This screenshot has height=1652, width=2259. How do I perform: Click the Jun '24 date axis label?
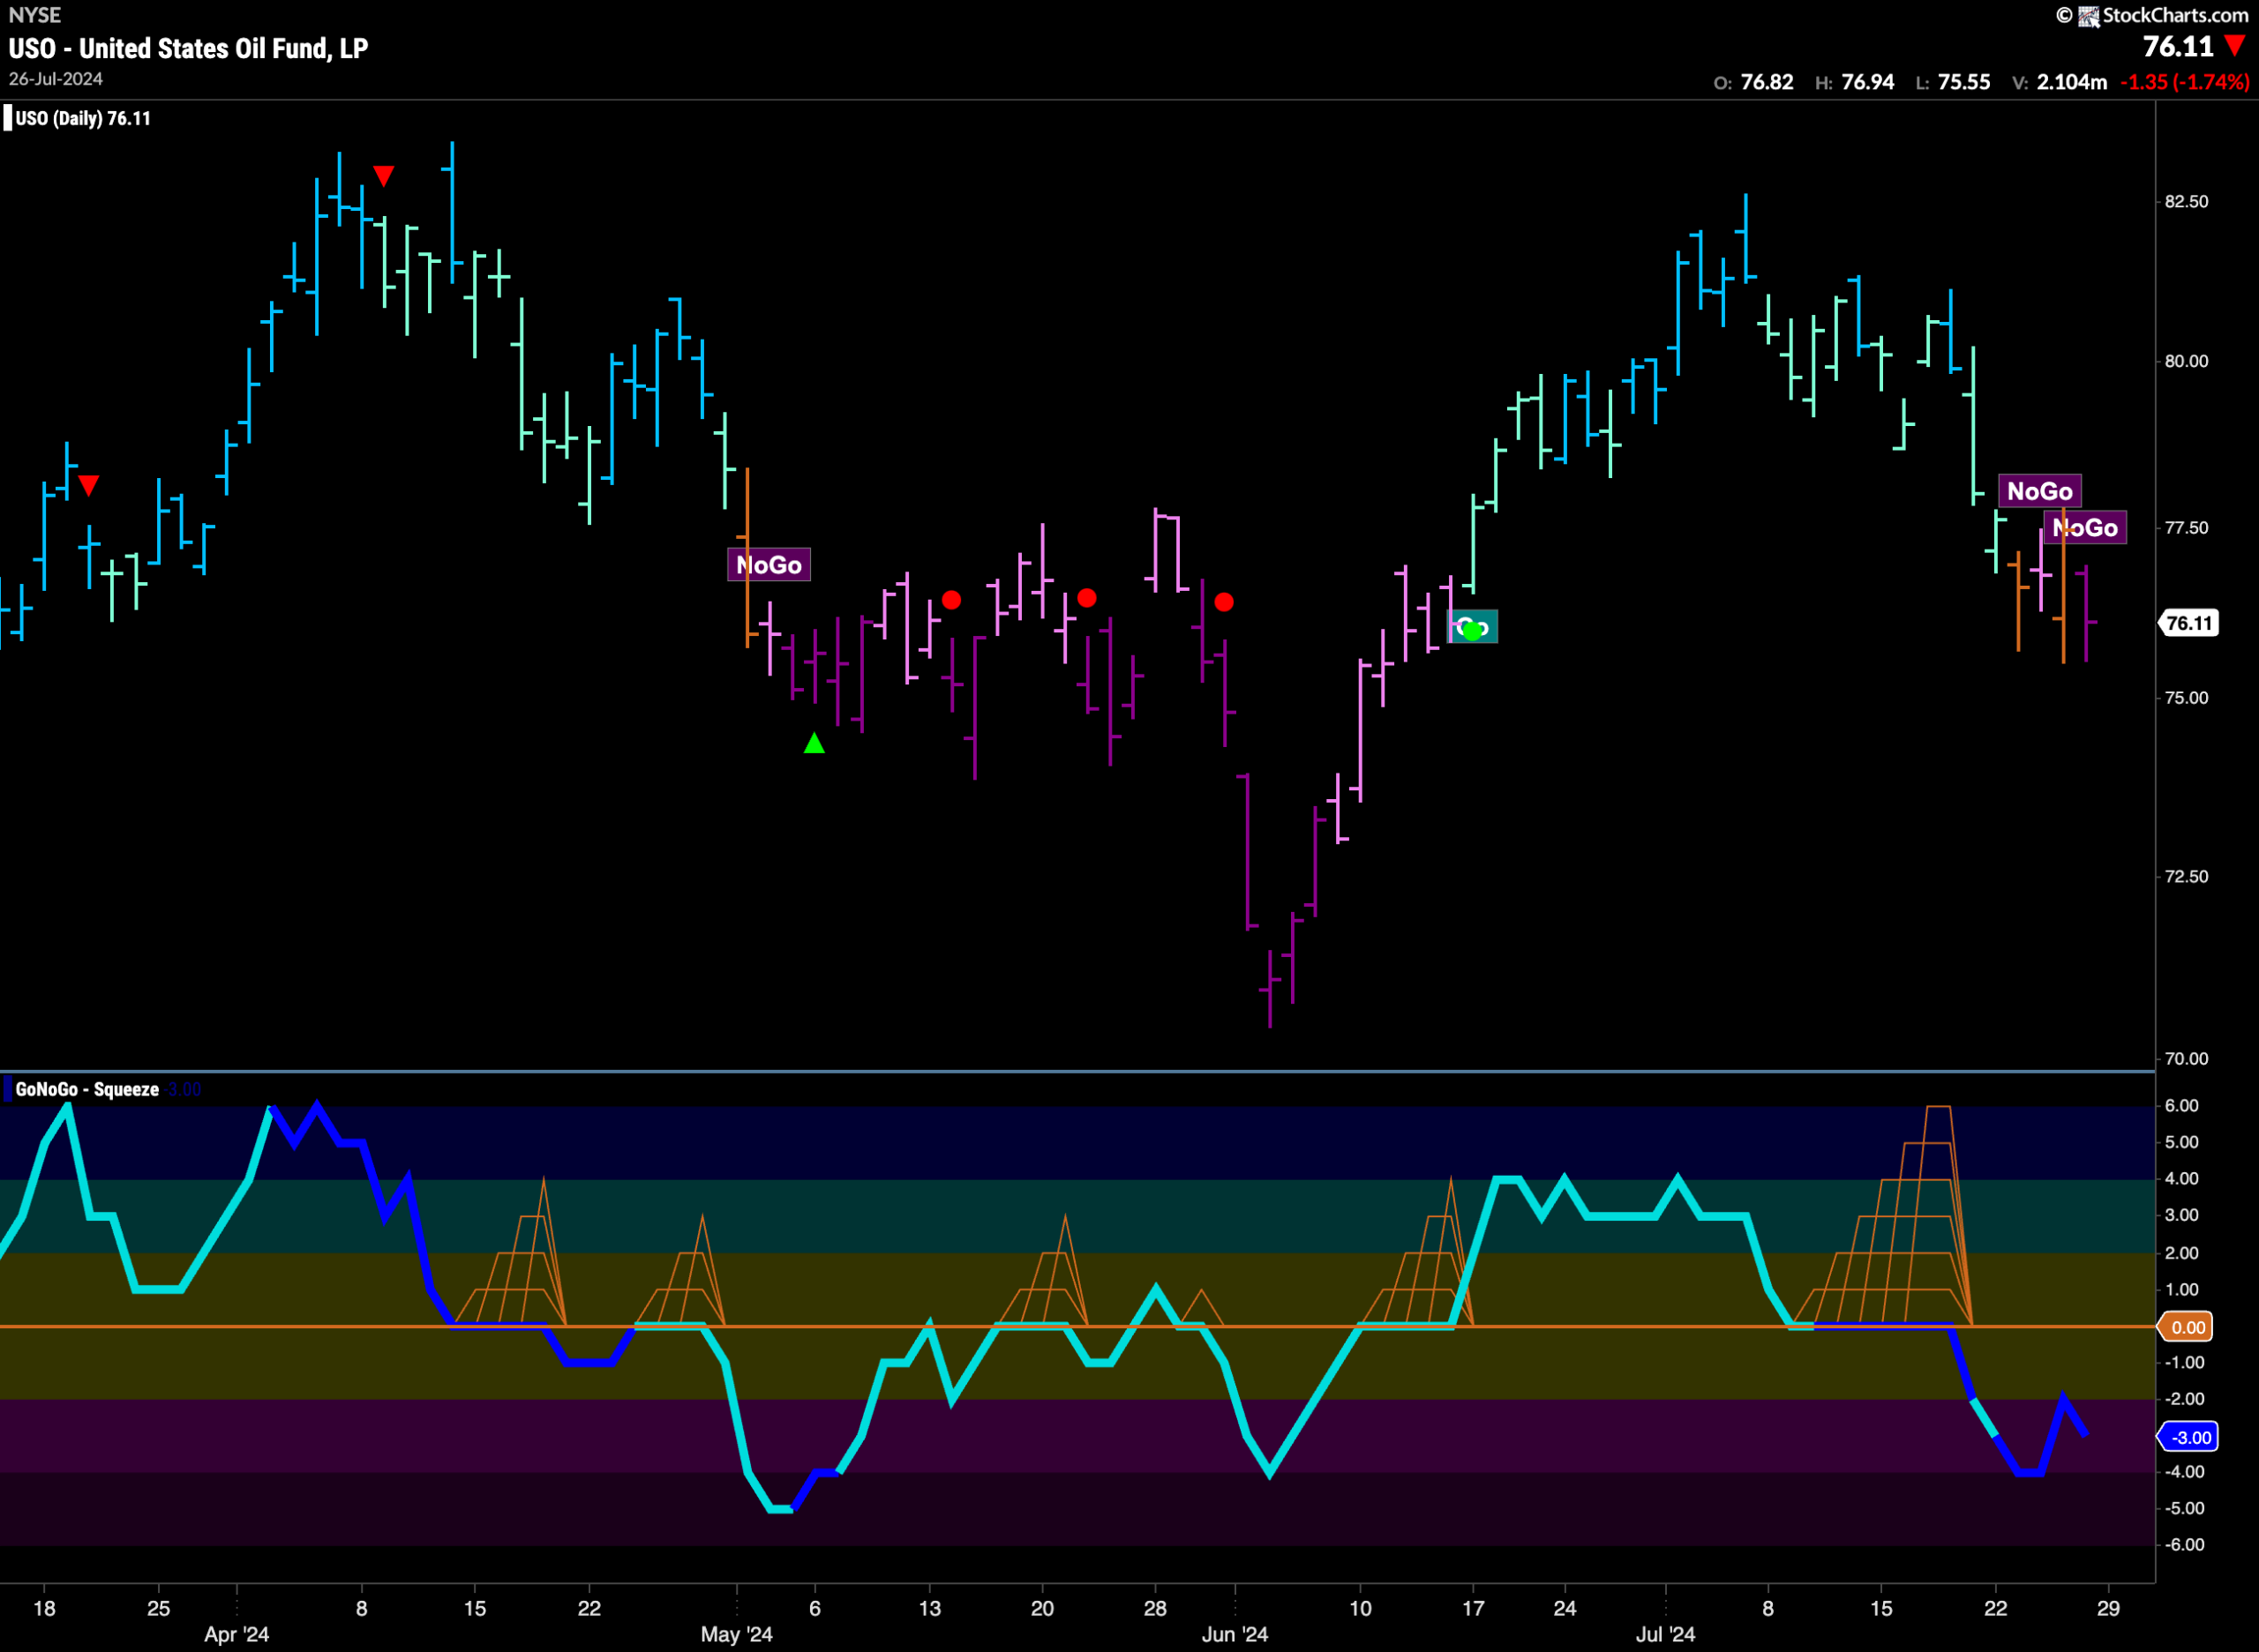(1235, 1634)
